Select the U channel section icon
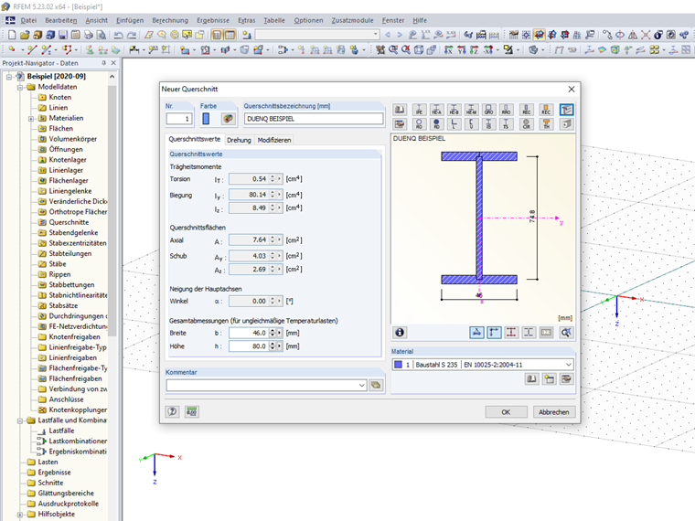 [471, 124]
